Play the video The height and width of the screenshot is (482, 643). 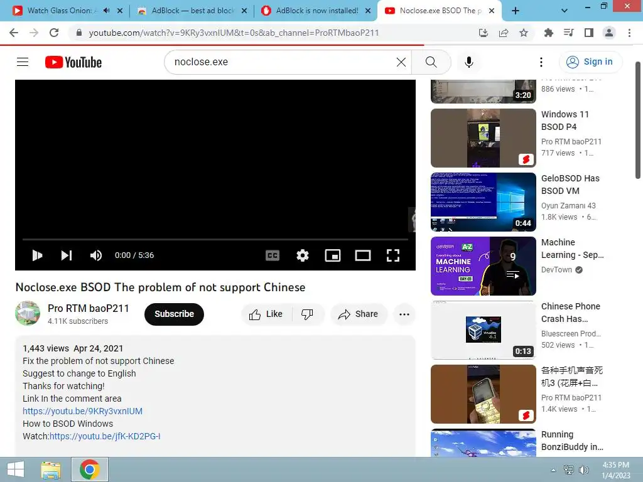pyautogui.click(x=37, y=255)
